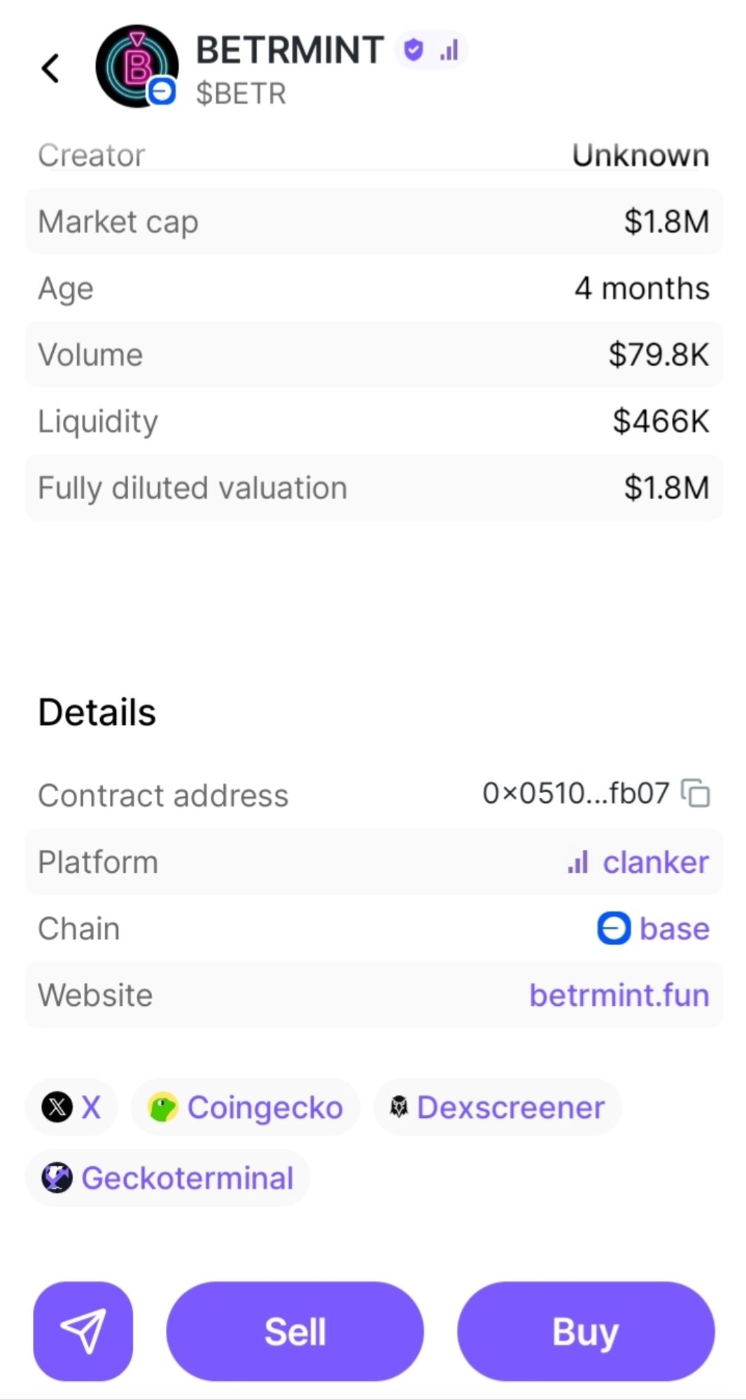The image size is (746, 1400).
Task: Tap the verified shield badge
Action: click(414, 50)
